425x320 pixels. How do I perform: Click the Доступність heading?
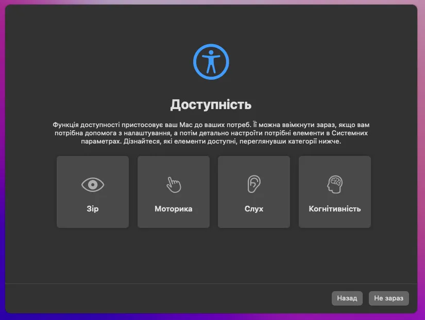211,104
